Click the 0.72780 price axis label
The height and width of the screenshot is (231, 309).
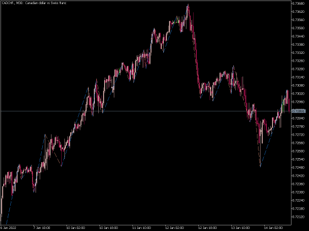click(299, 126)
